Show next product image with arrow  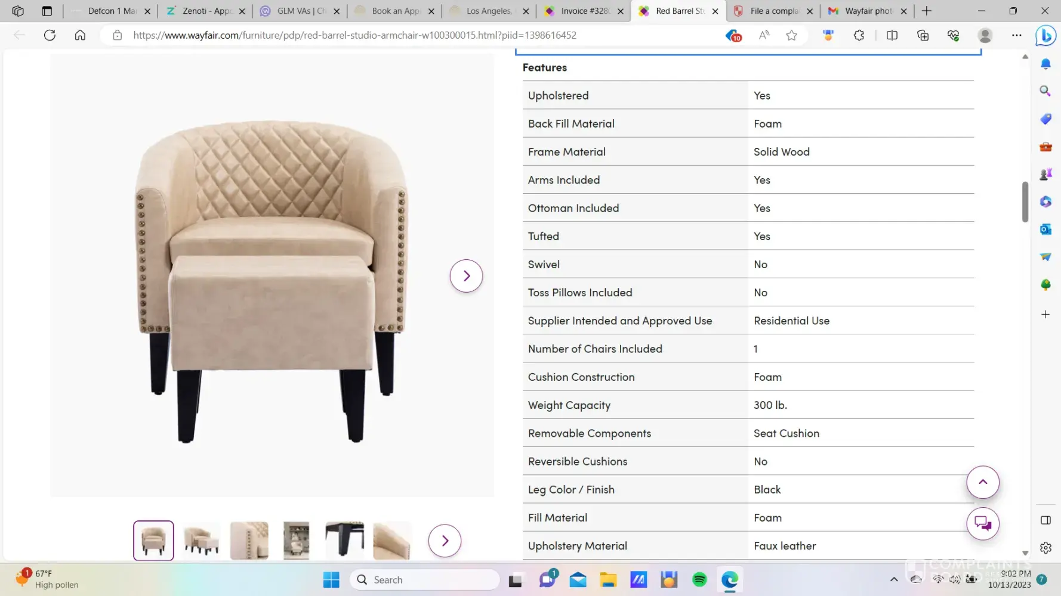[x=466, y=276]
